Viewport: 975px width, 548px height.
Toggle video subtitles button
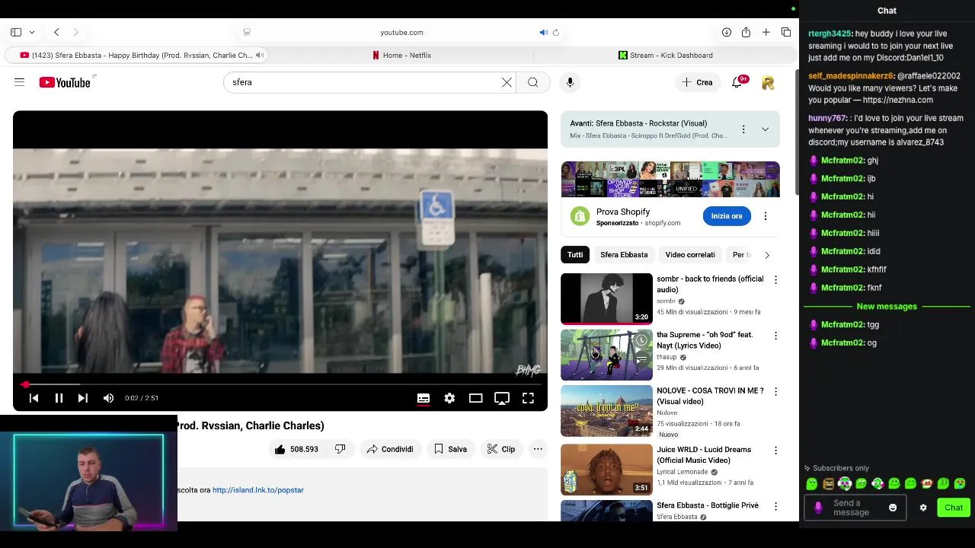coord(424,398)
